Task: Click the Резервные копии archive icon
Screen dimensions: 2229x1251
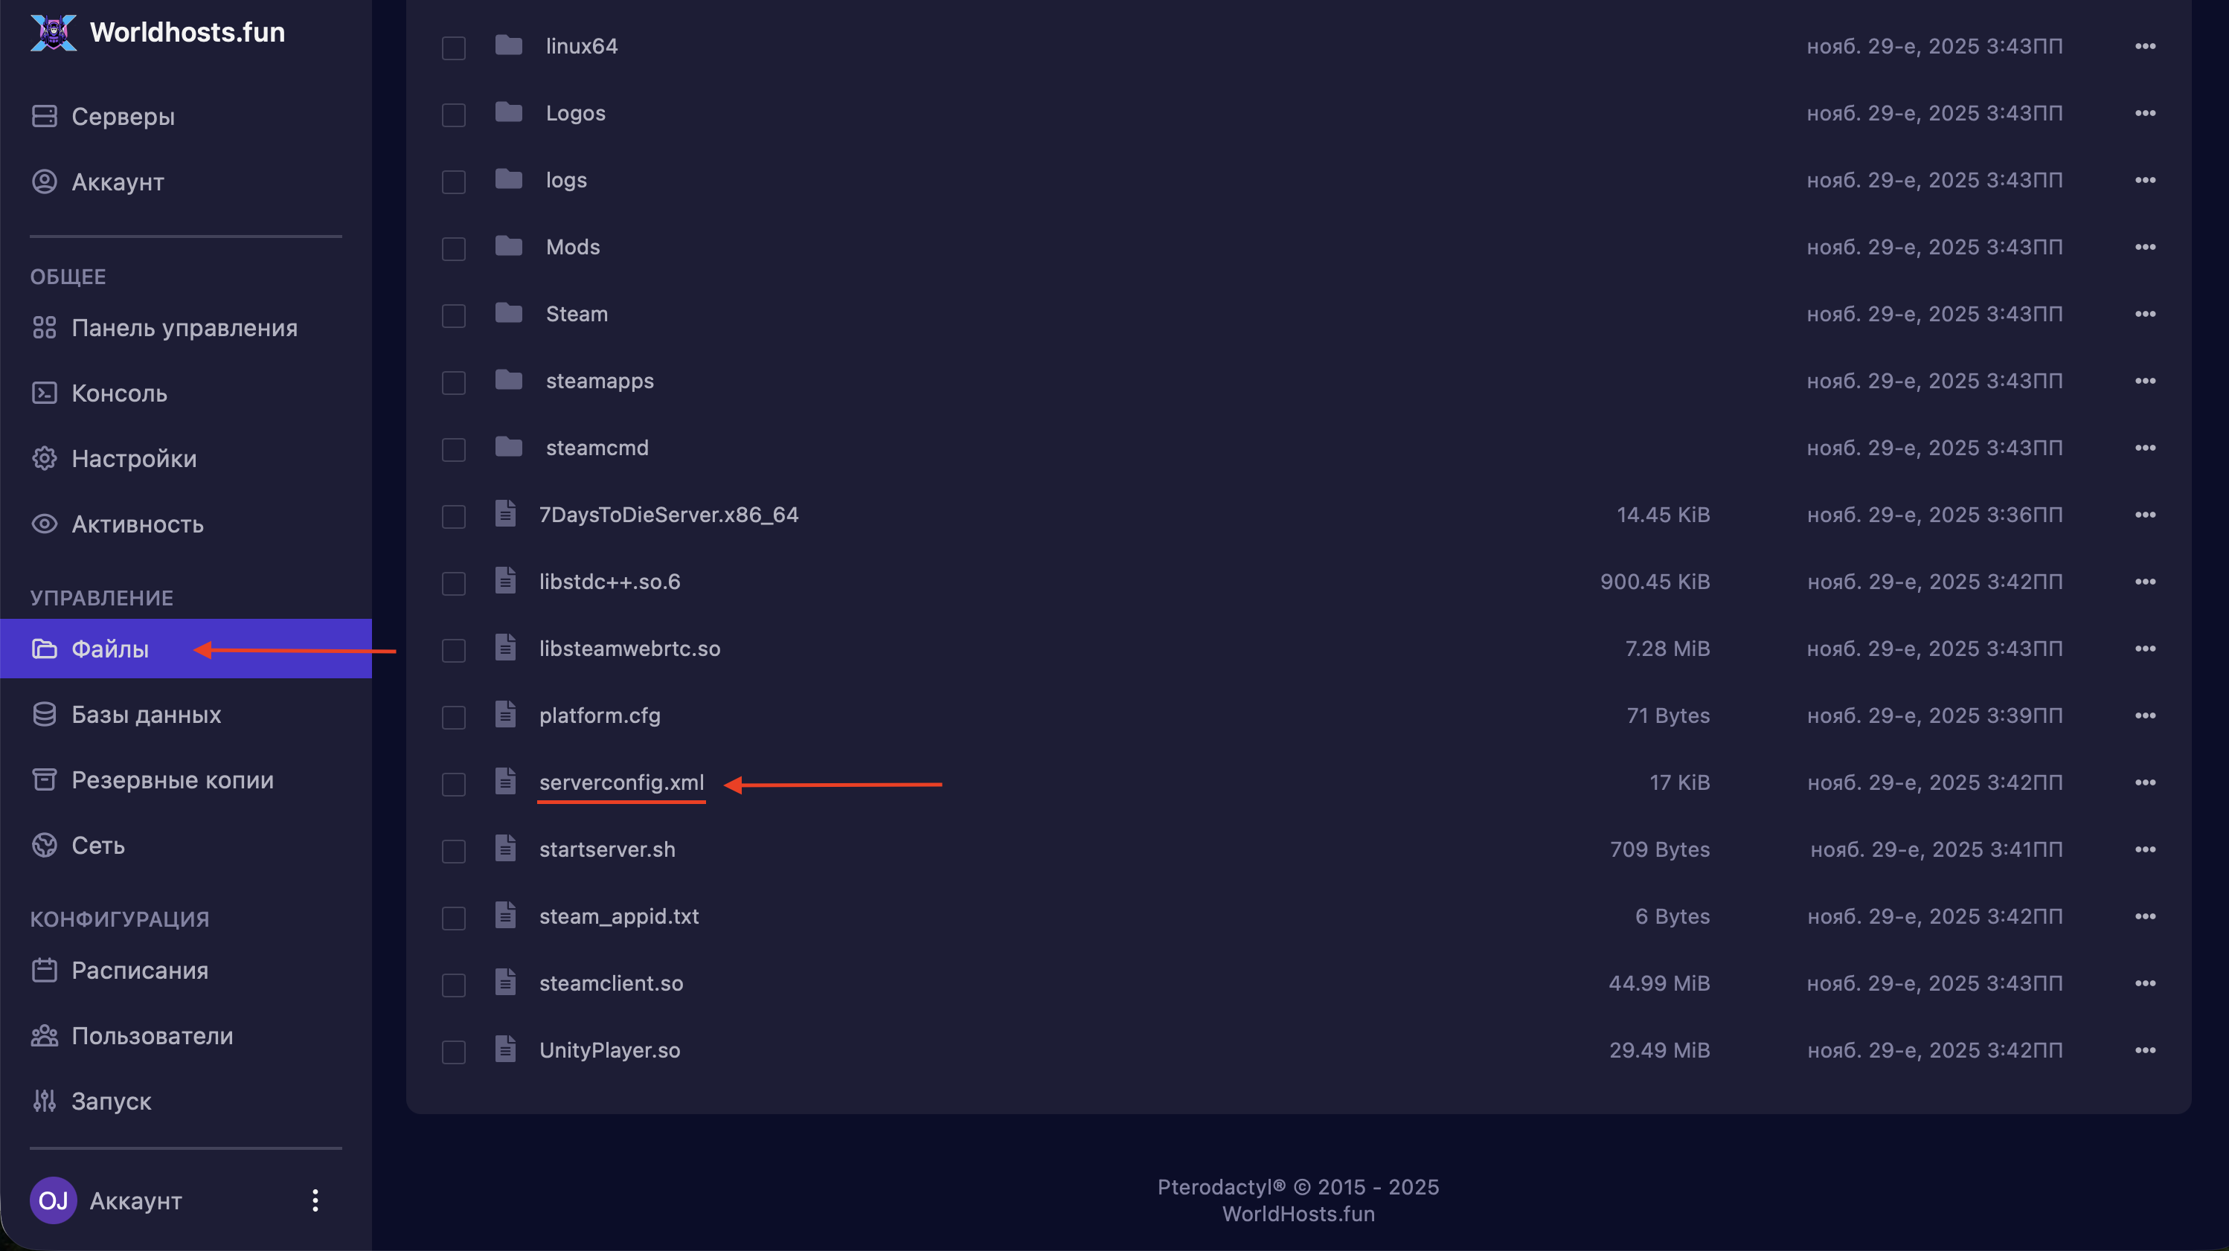Action: pyautogui.click(x=44, y=779)
